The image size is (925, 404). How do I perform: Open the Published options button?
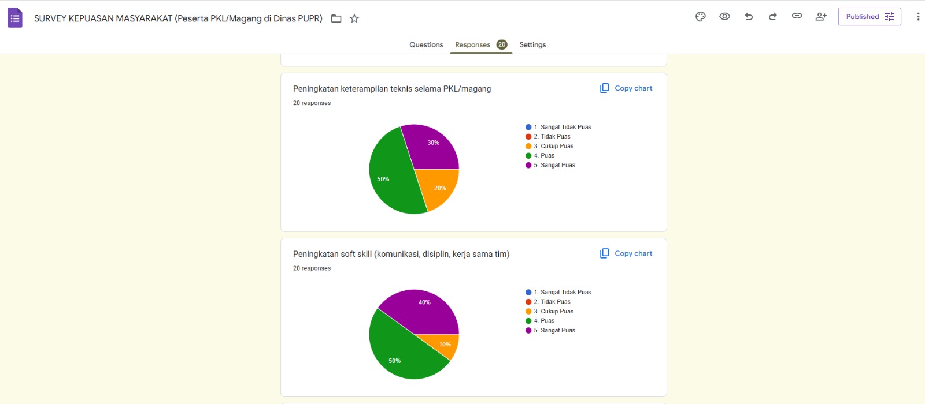869,17
